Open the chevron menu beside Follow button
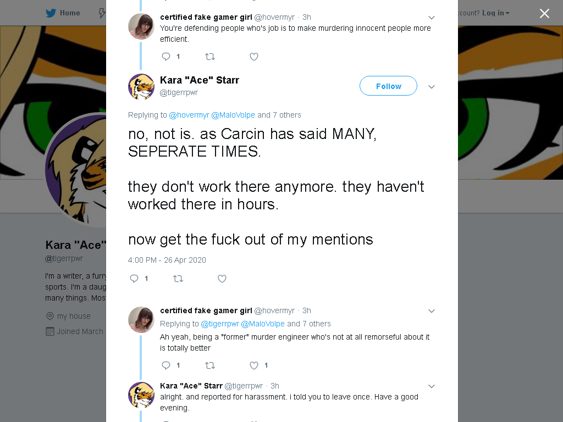563x422 pixels. [x=432, y=87]
